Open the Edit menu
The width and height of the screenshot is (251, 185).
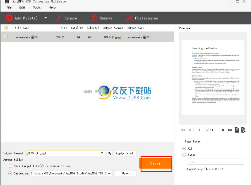pyautogui.click(x=22, y=7)
